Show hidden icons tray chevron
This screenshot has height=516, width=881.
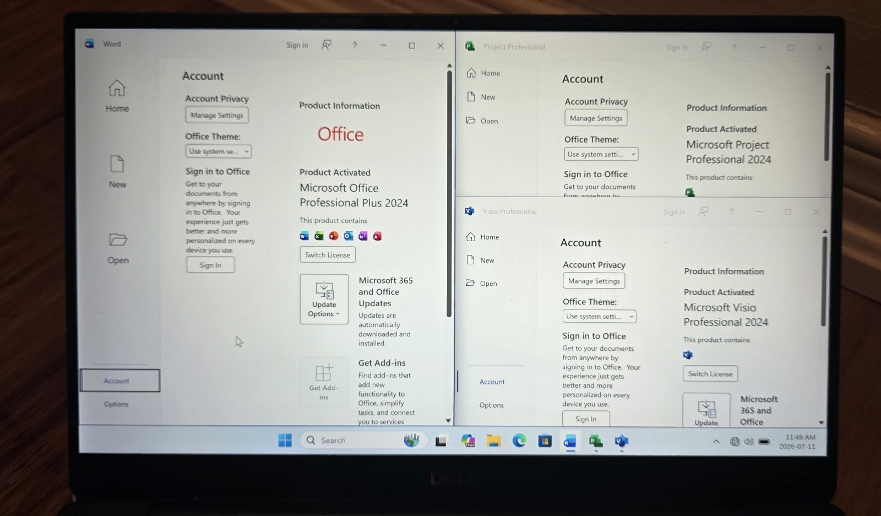(x=716, y=441)
